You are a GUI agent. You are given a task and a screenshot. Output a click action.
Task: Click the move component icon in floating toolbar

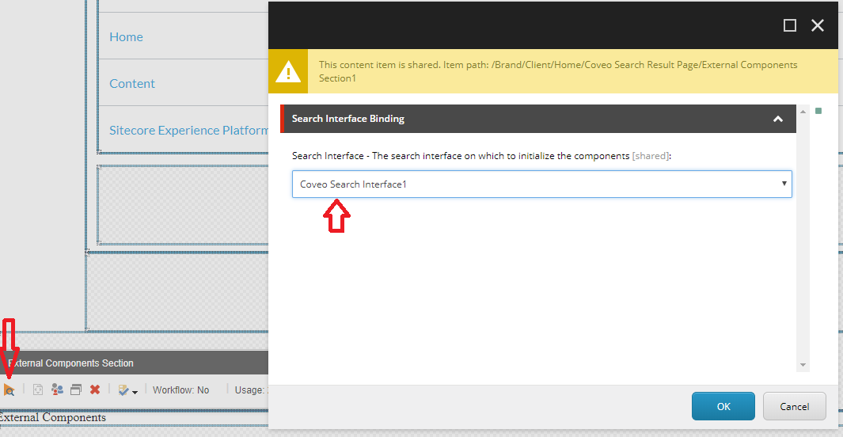(38, 389)
